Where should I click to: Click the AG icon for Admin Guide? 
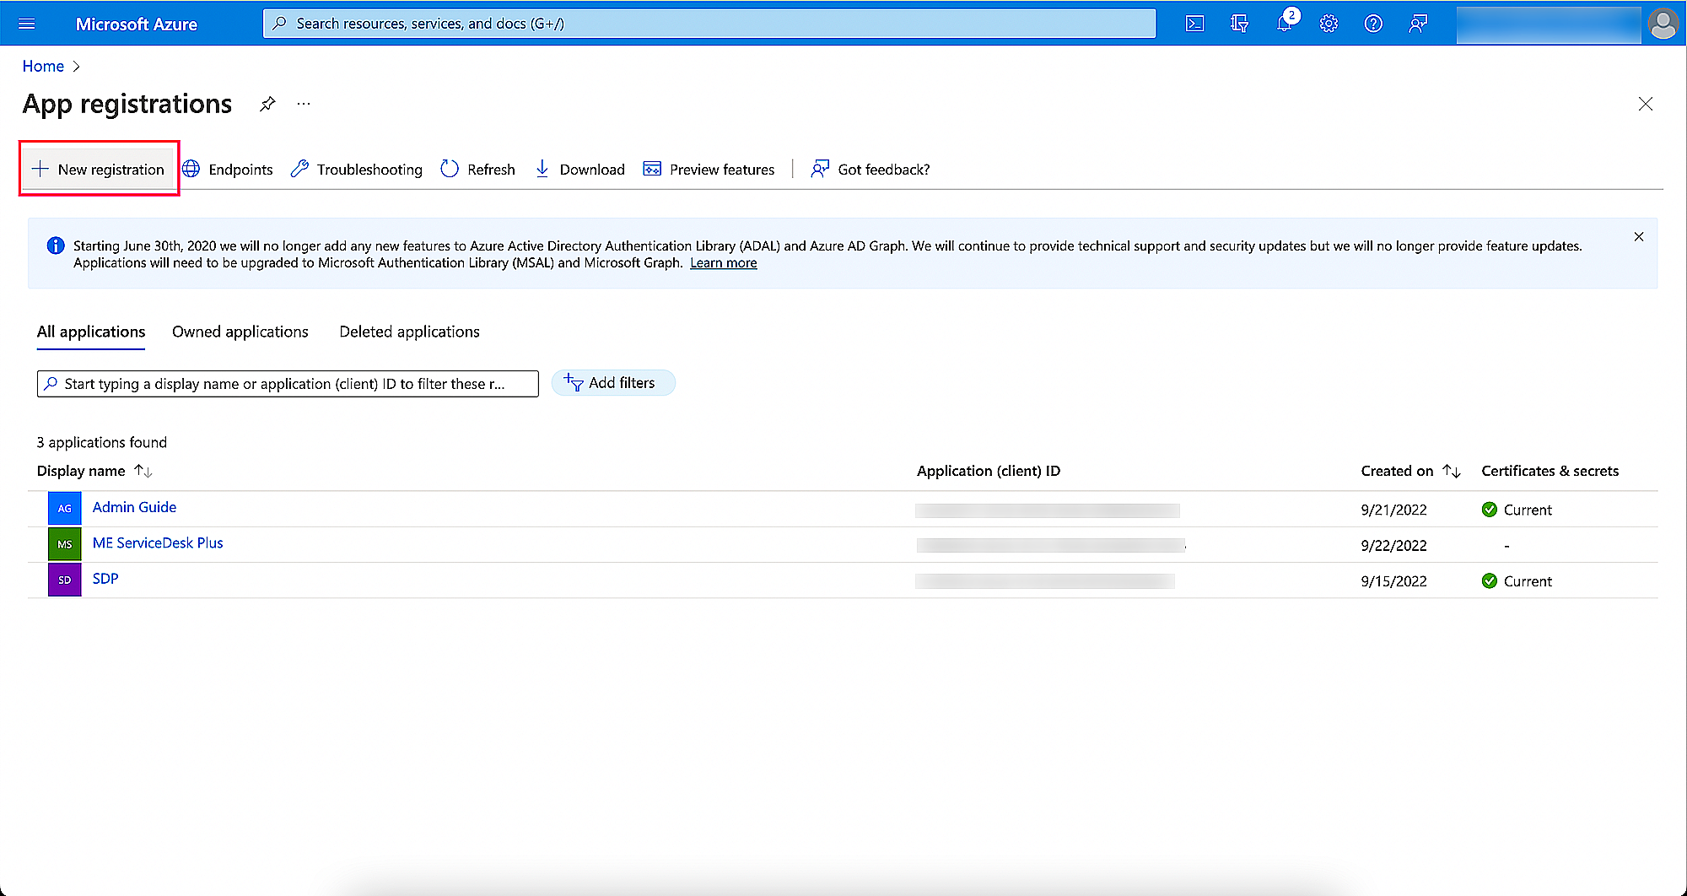(x=65, y=509)
